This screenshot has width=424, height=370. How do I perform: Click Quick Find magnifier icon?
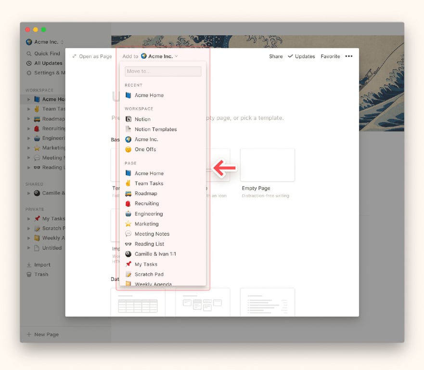29,53
